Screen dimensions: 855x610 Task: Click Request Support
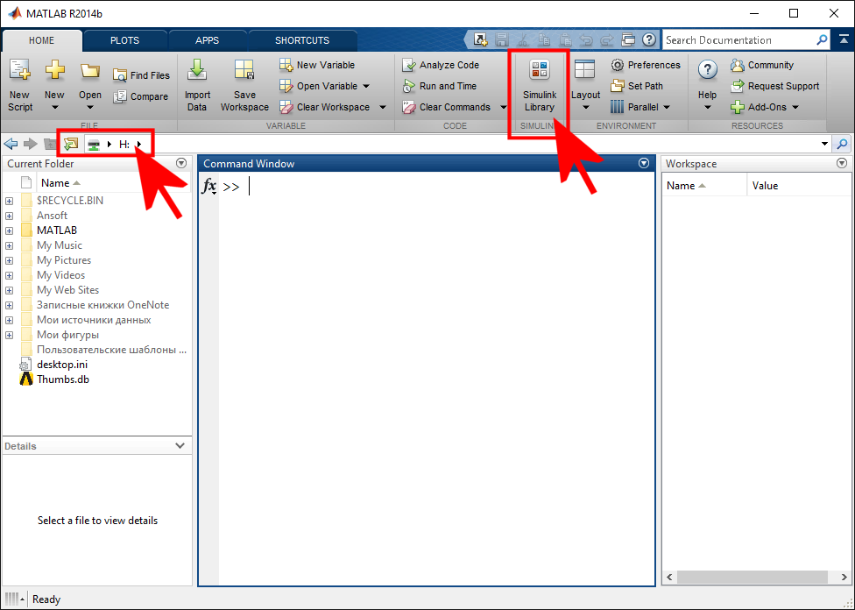pyautogui.click(x=774, y=86)
